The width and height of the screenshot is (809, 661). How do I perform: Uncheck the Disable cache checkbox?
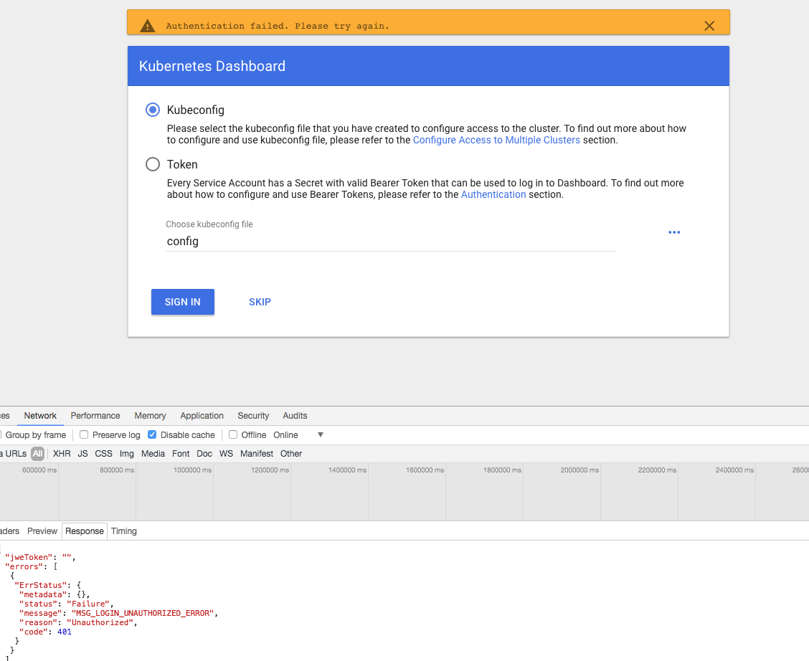coord(152,434)
